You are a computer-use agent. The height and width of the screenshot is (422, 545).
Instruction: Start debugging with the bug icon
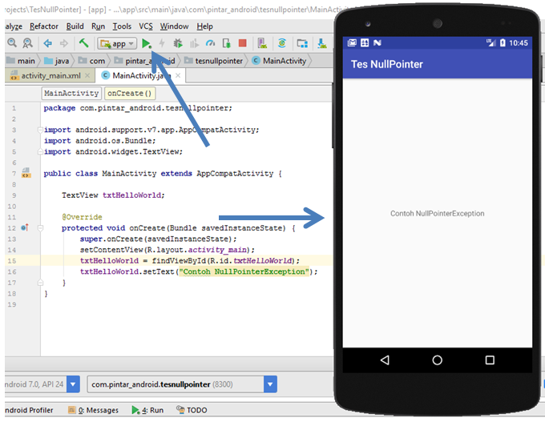[x=178, y=43]
